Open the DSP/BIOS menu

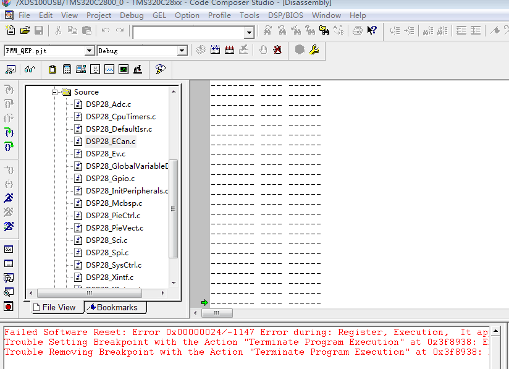(x=285, y=15)
